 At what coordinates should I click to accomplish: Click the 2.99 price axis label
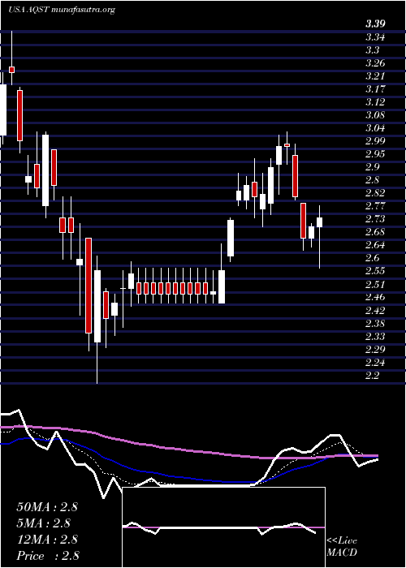(375, 141)
